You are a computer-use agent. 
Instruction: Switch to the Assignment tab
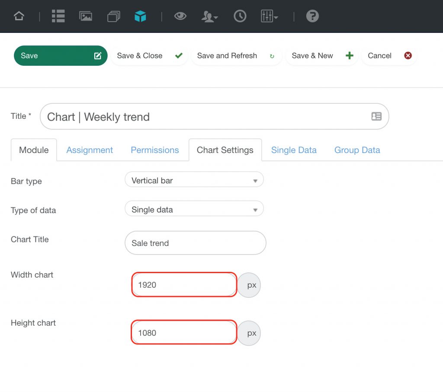pyautogui.click(x=90, y=150)
